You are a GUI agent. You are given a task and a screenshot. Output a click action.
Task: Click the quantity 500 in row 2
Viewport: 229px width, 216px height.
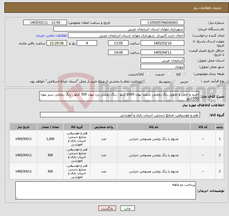click(50, 155)
